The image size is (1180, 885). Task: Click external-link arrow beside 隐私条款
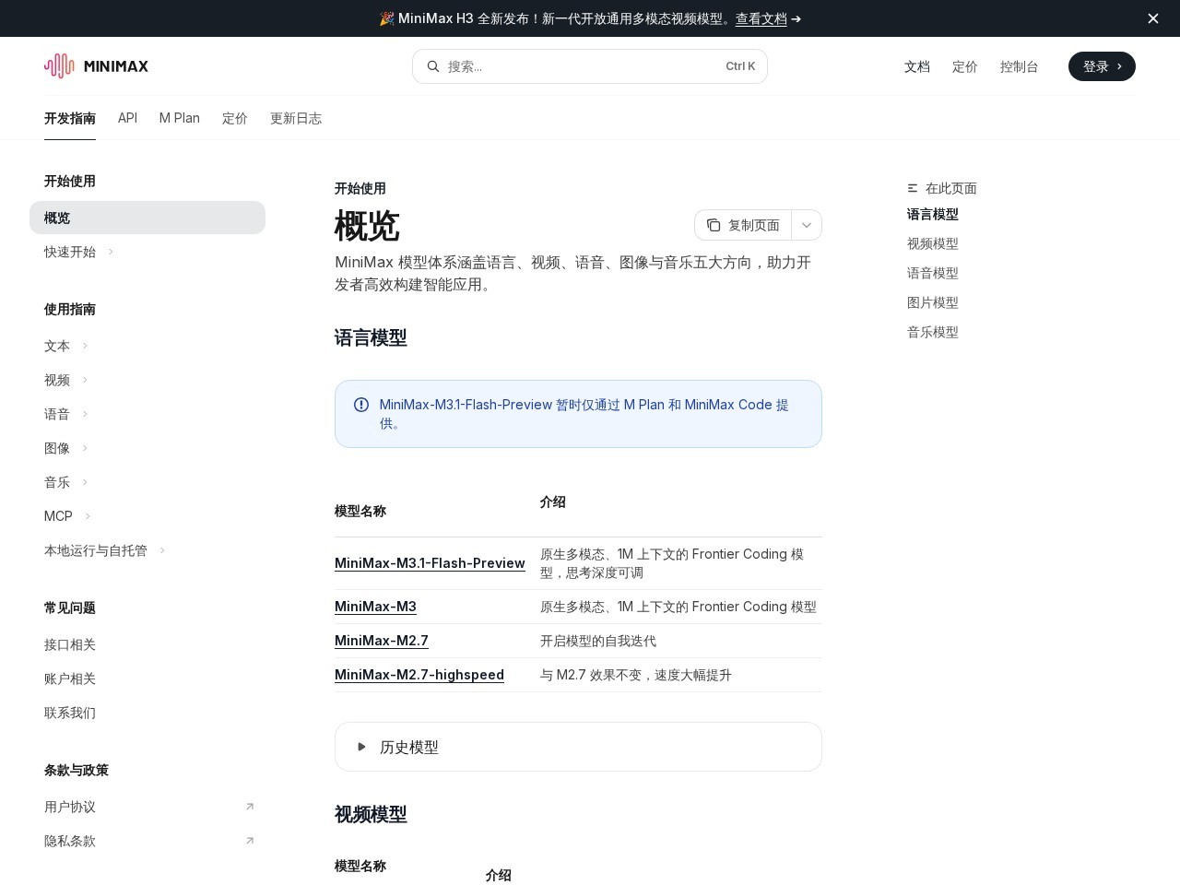[249, 841]
